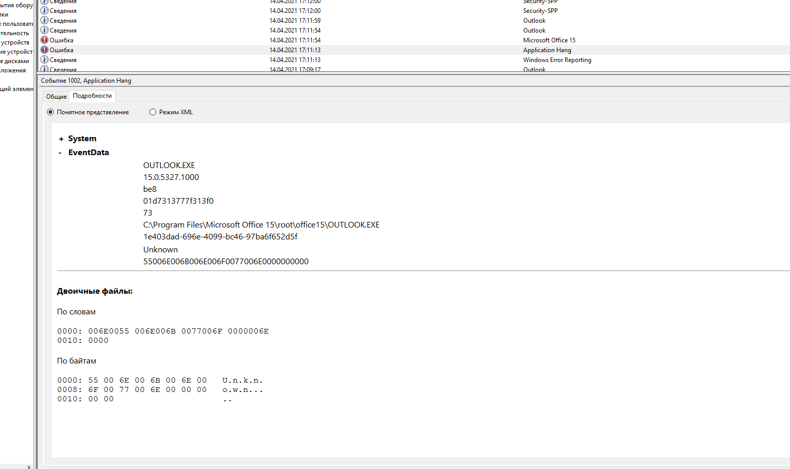Image resolution: width=790 pixels, height=469 pixels.
Task: Click the 'Windows Error Reporting' source cell
Action: [557, 60]
